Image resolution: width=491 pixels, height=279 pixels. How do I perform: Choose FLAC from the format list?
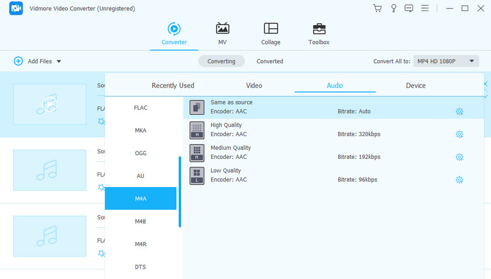[x=141, y=108]
